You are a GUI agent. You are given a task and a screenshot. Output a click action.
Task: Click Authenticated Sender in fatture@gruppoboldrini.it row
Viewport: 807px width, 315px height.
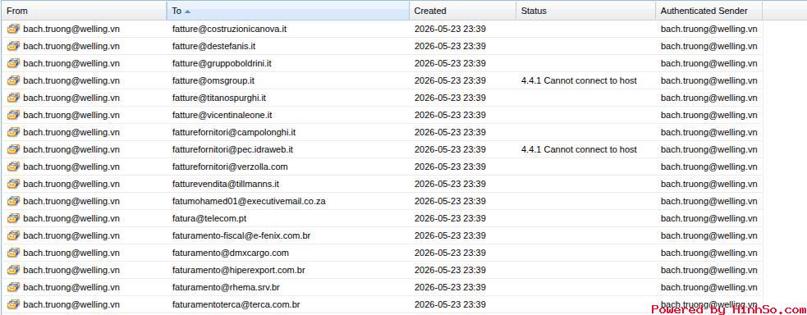click(708, 64)
